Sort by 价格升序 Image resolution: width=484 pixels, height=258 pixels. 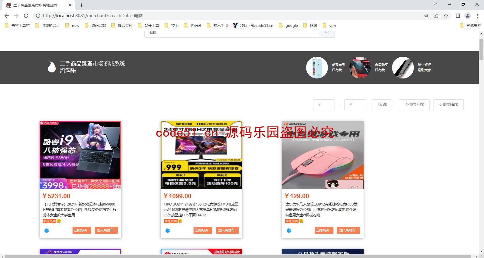click(414, 105)
